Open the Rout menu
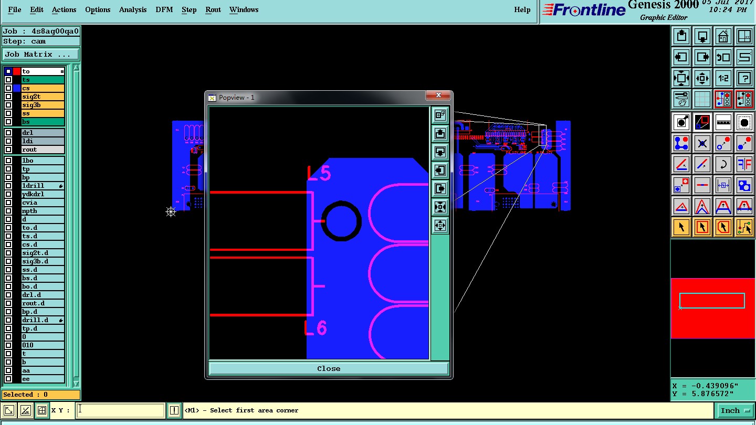 (213, 9)
